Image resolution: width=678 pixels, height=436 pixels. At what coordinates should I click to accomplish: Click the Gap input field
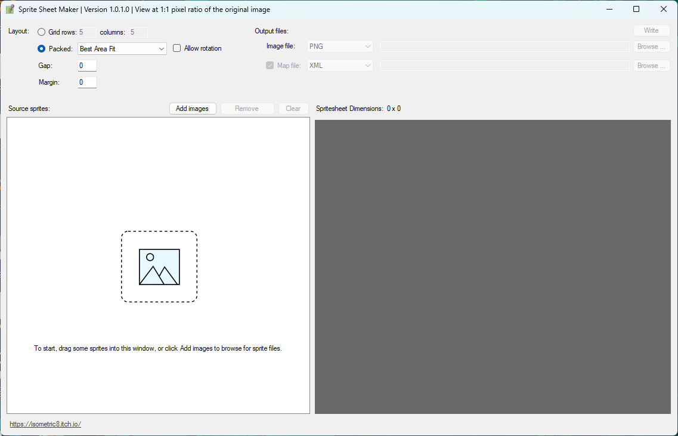click(87, 66)
